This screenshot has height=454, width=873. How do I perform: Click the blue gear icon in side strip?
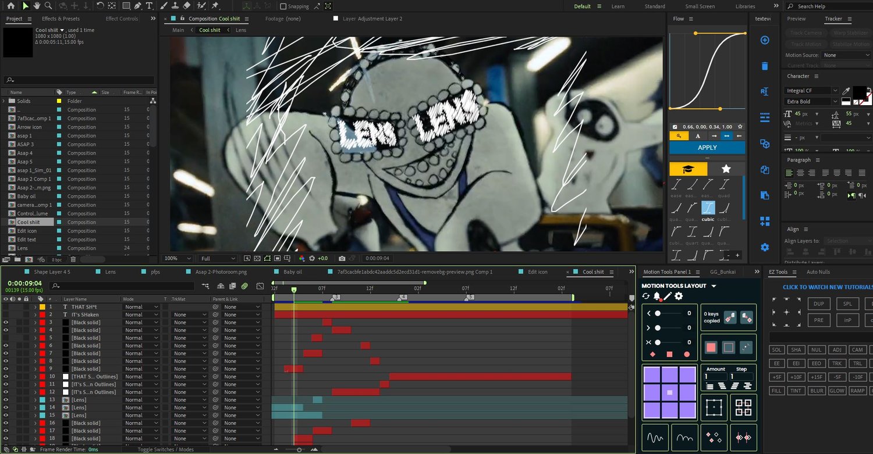pyautogui.click(x=765, y=247)
